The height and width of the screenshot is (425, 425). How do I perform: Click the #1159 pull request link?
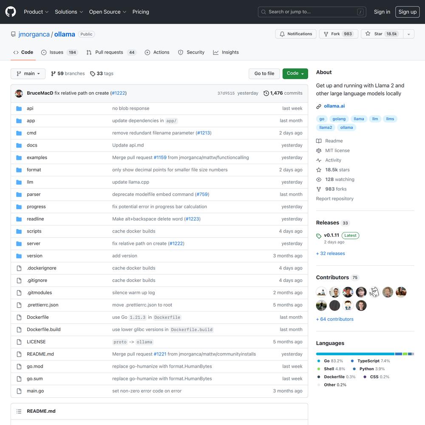coord(160,158)
